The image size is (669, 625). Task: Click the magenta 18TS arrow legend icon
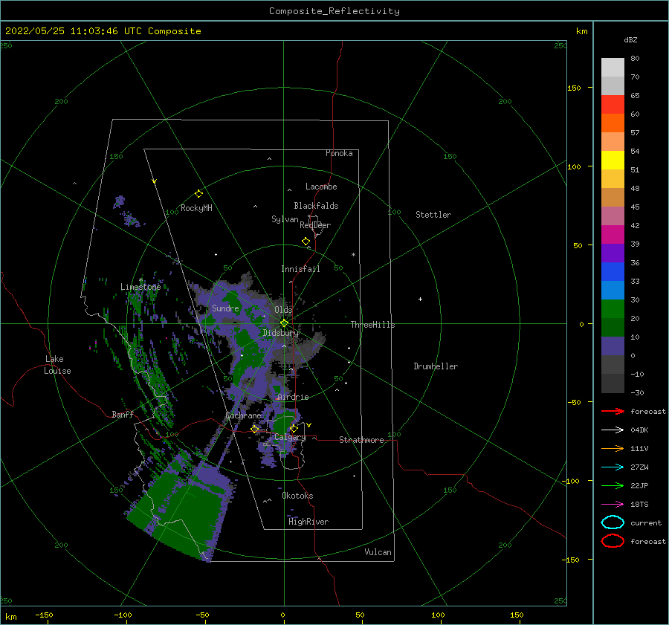(613, 505)
